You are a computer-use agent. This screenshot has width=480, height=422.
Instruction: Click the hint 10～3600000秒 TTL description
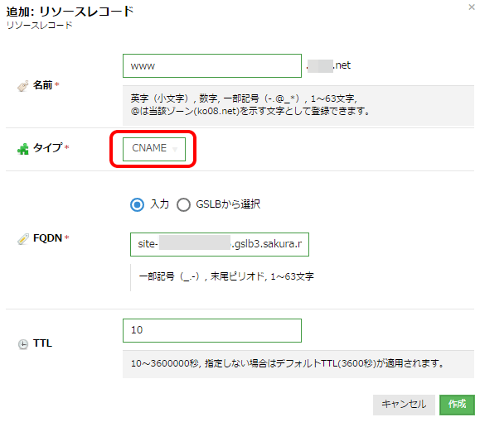point(288,363)
